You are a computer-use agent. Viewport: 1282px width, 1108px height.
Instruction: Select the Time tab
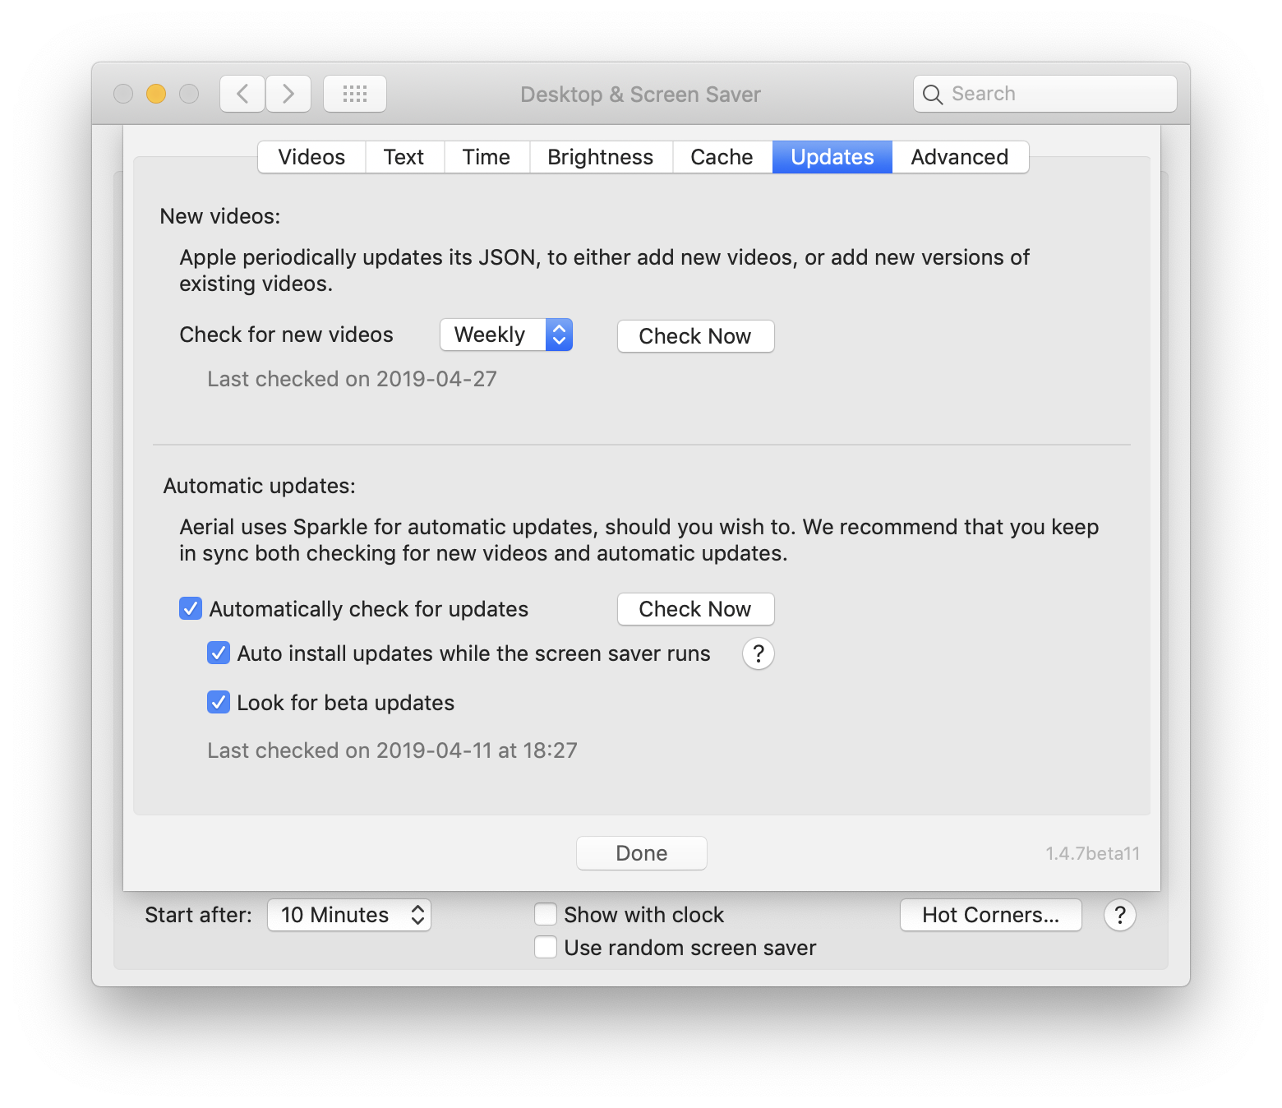(487, 157)
